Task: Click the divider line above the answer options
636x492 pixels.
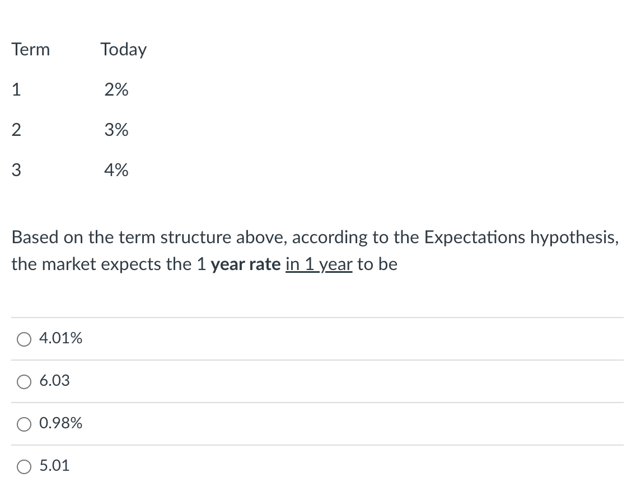Action: (317, 316)
